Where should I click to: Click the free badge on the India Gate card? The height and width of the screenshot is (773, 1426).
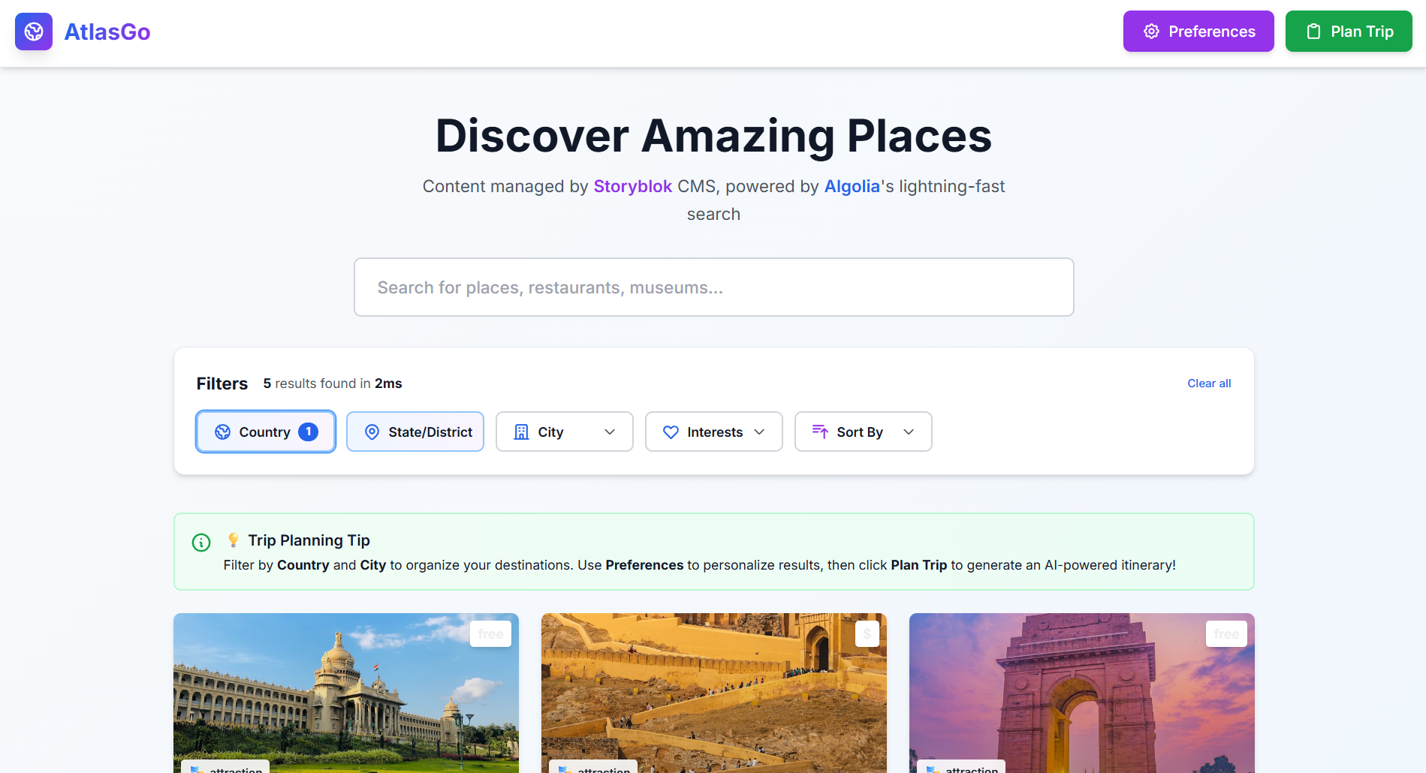[x=1227, y=634]
